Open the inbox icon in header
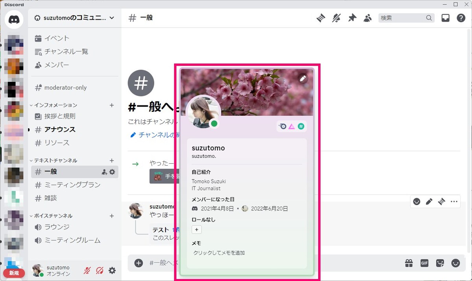Viewport: 472px width, 281px height. tap(445, 18)
